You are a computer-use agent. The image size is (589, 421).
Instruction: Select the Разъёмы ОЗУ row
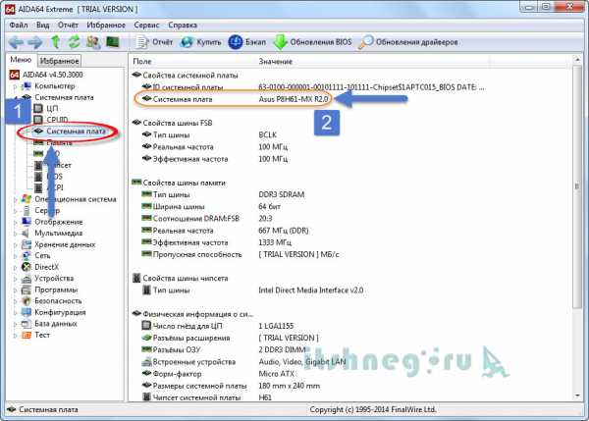224,350
